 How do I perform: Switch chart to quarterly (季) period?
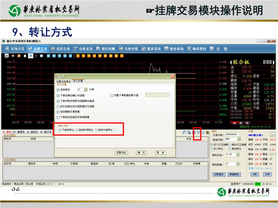pos(65,56)
